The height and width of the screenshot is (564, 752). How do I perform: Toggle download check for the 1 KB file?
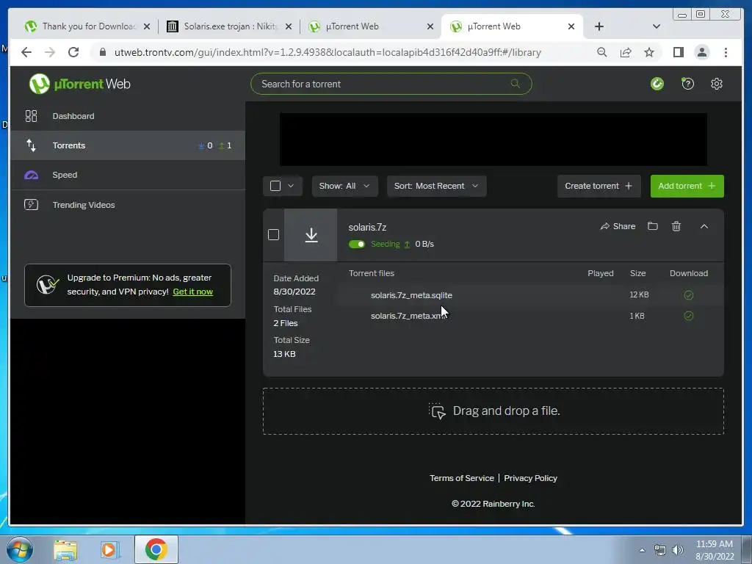[689, 316]
